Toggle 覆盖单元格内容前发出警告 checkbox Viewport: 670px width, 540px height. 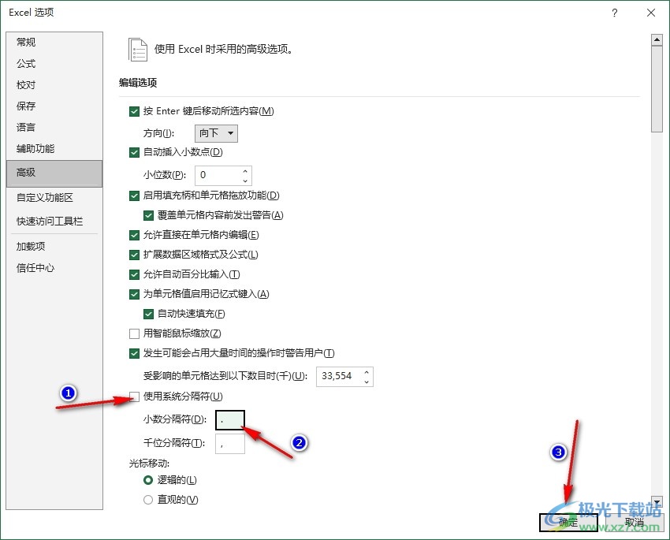tap(148, 216)
